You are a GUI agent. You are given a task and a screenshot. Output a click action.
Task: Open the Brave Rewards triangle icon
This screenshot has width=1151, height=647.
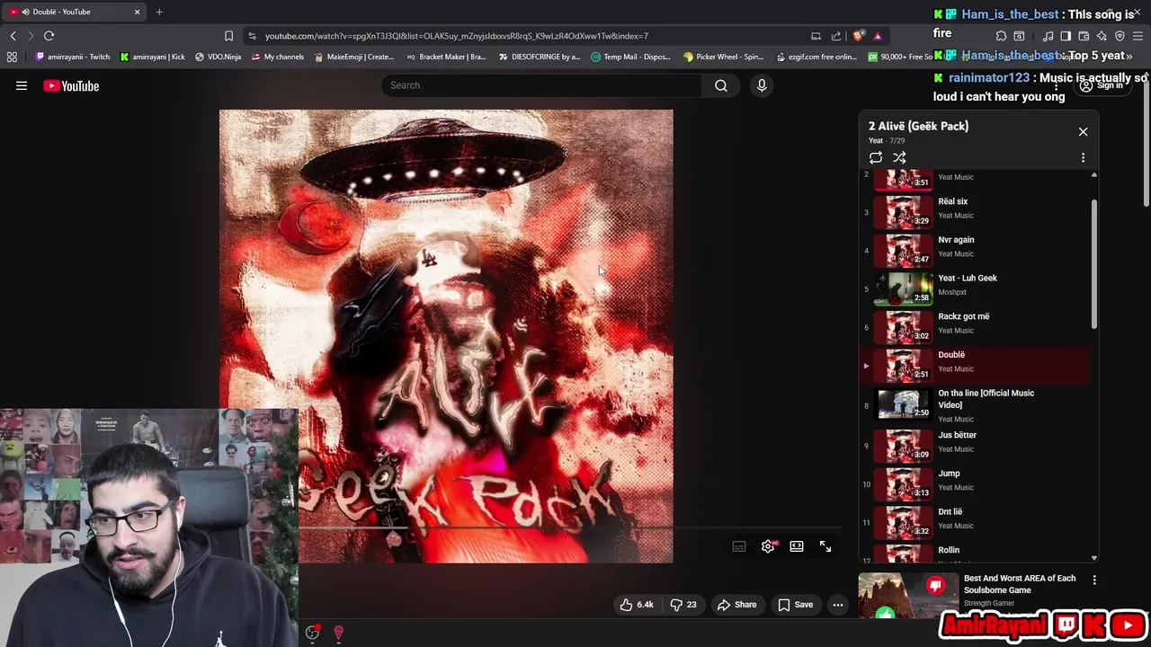click(878, 36)
